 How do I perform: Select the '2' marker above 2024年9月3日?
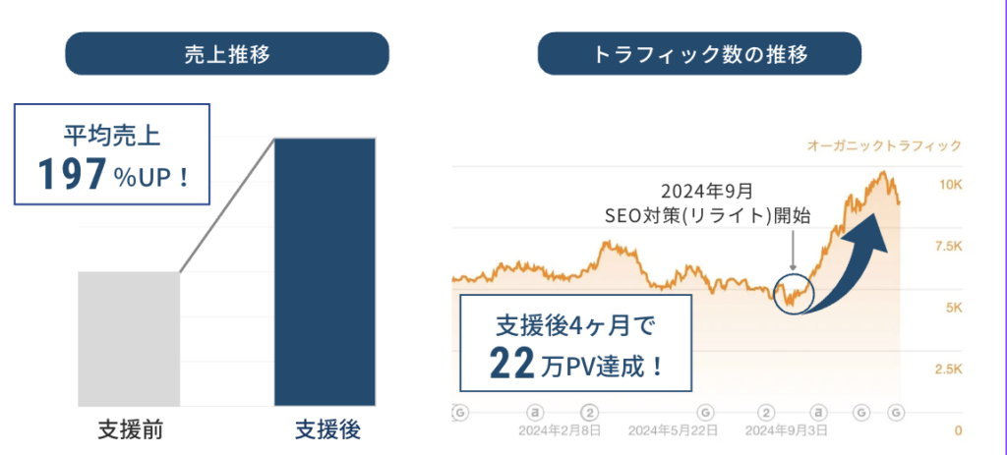pyautogui.click(x=768, y=411)
